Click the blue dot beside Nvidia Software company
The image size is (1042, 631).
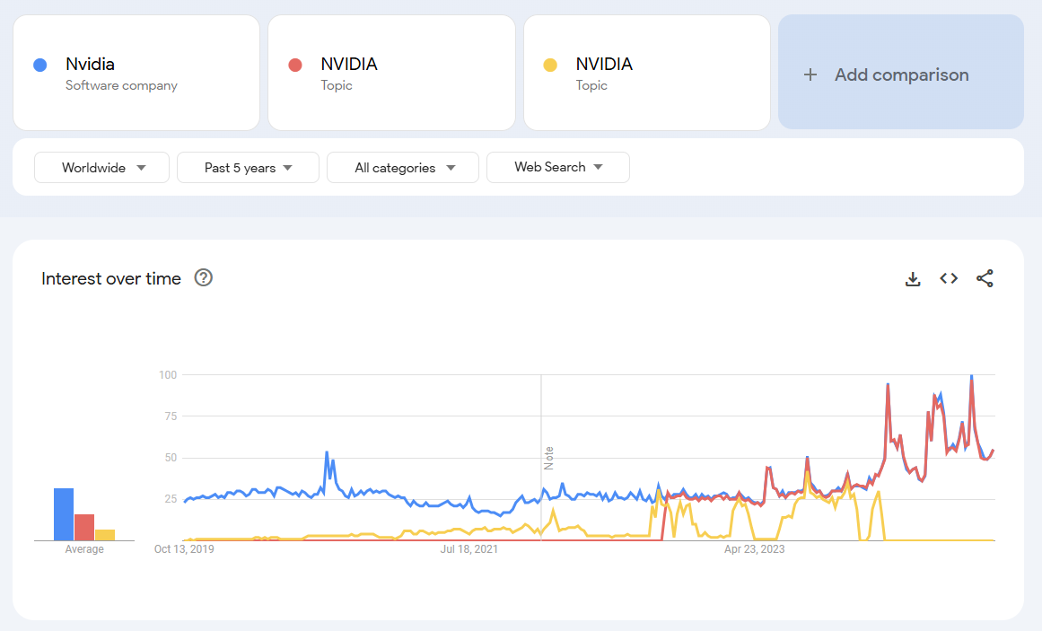pos(39,65)
